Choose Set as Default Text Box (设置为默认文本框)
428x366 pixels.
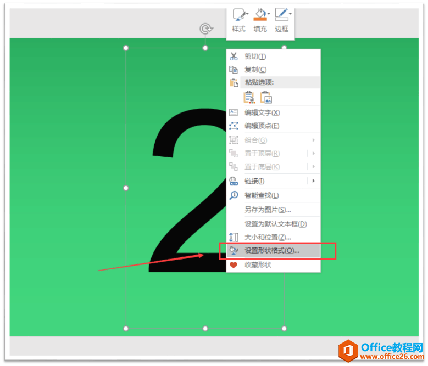coord(274,224)
